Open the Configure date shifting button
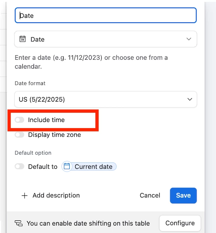The width and height of the screenshot is (216, 233). [180, 223]
